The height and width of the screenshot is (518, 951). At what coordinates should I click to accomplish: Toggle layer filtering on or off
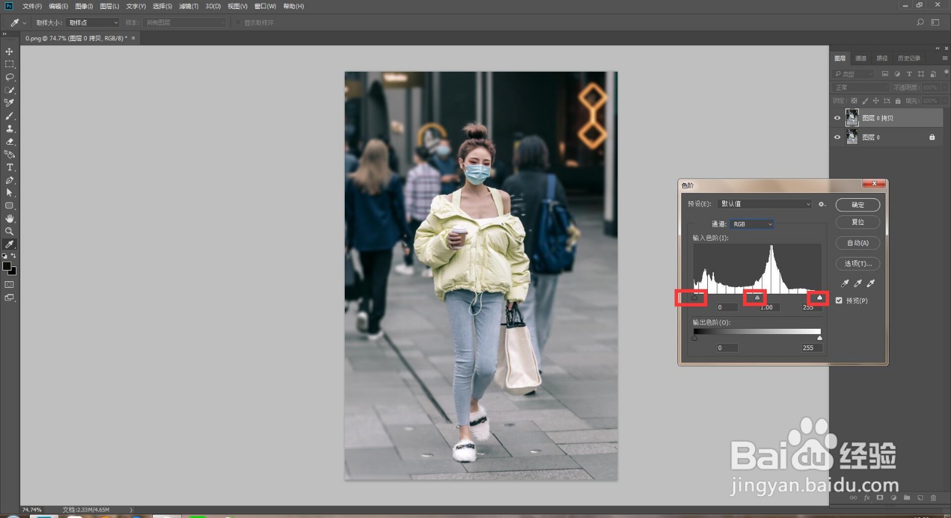pos(946,72)
